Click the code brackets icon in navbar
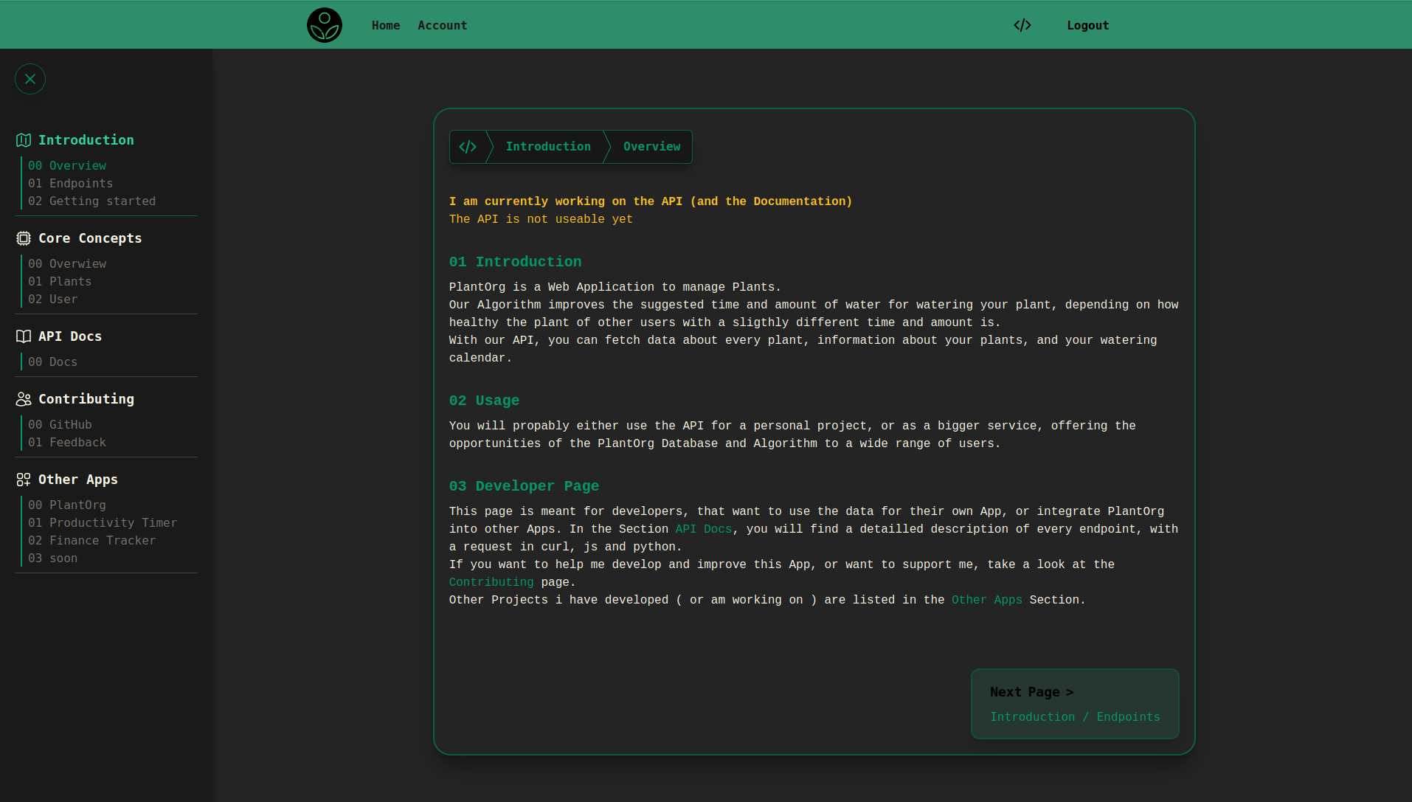Image resolution: width=1412 pixels, height=802 pixels. (x=1022, y=25)
